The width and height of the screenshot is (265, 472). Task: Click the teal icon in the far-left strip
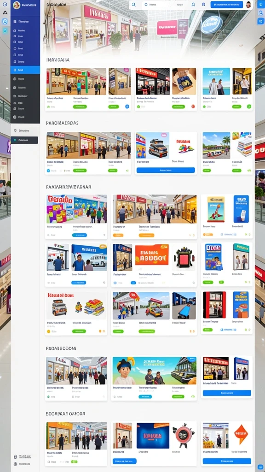click(x=5, y=30)
